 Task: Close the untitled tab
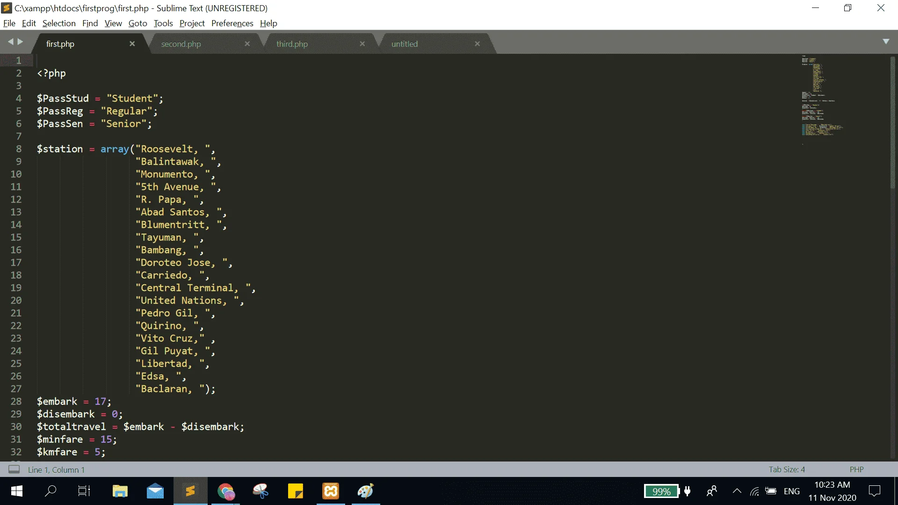coord(478,43)
